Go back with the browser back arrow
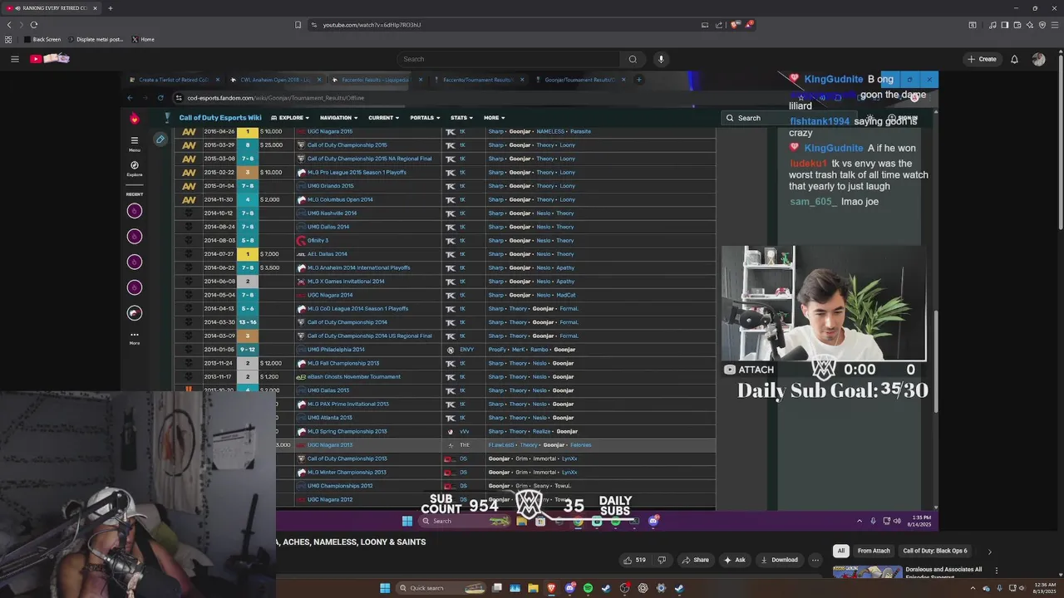 point(9,25)
